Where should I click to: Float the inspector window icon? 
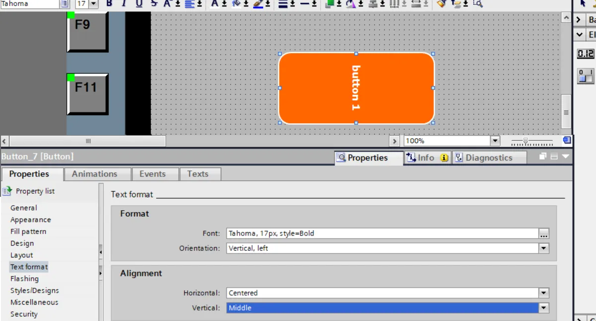(543, 157)
